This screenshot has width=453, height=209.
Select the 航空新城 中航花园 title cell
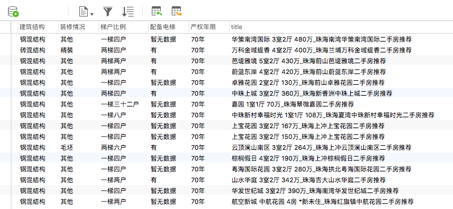coord(323,202)
